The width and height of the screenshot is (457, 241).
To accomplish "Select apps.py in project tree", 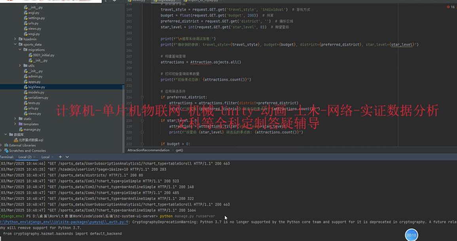I will (34, 81).
